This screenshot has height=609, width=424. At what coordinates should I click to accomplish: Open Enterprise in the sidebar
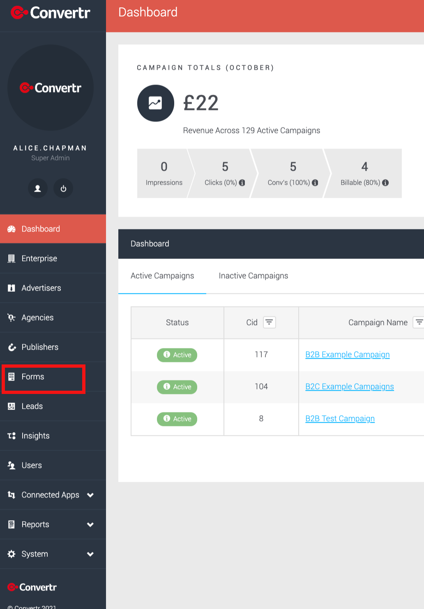(x=53, y=259)
